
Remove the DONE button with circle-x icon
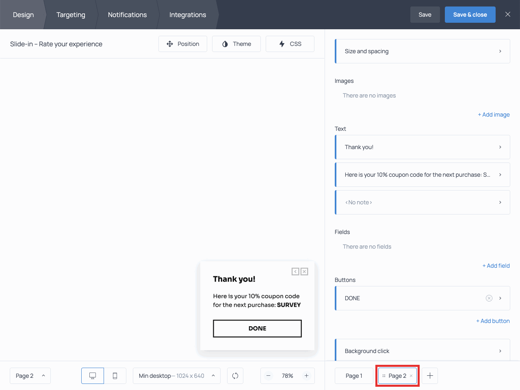tap(489, 298)
